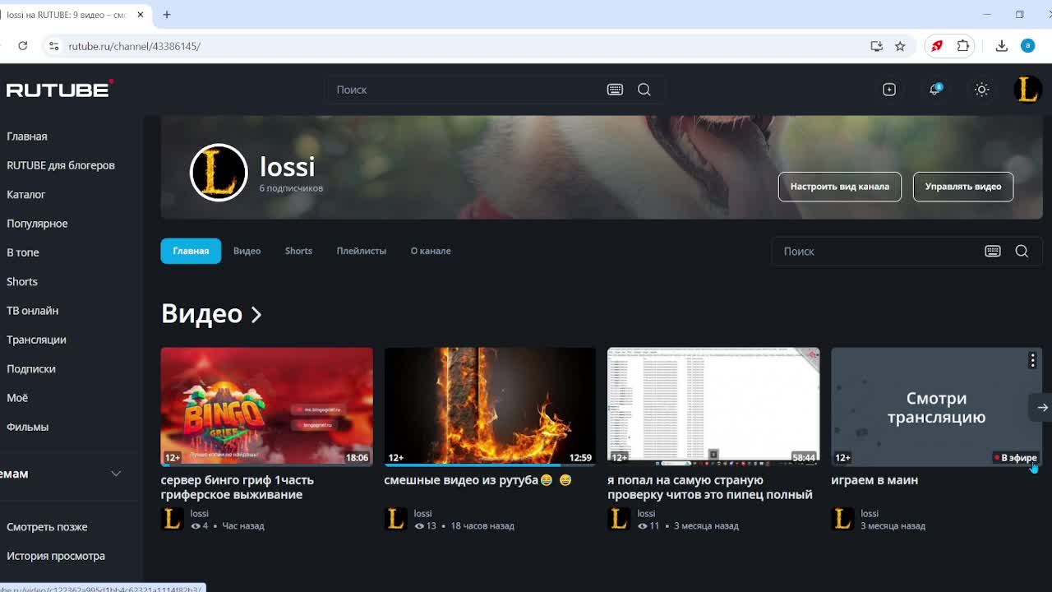This screenshot has height=592, width=1052.
Task: Bookmark this page with star icon
Action: click(900, 46)
